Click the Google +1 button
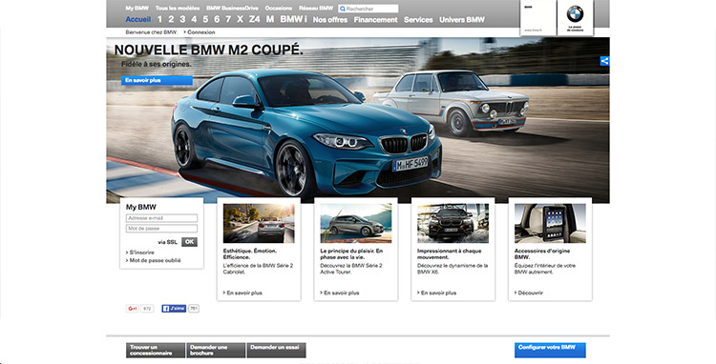The height and width of the screenshot is (364, 716). [133, 309]
